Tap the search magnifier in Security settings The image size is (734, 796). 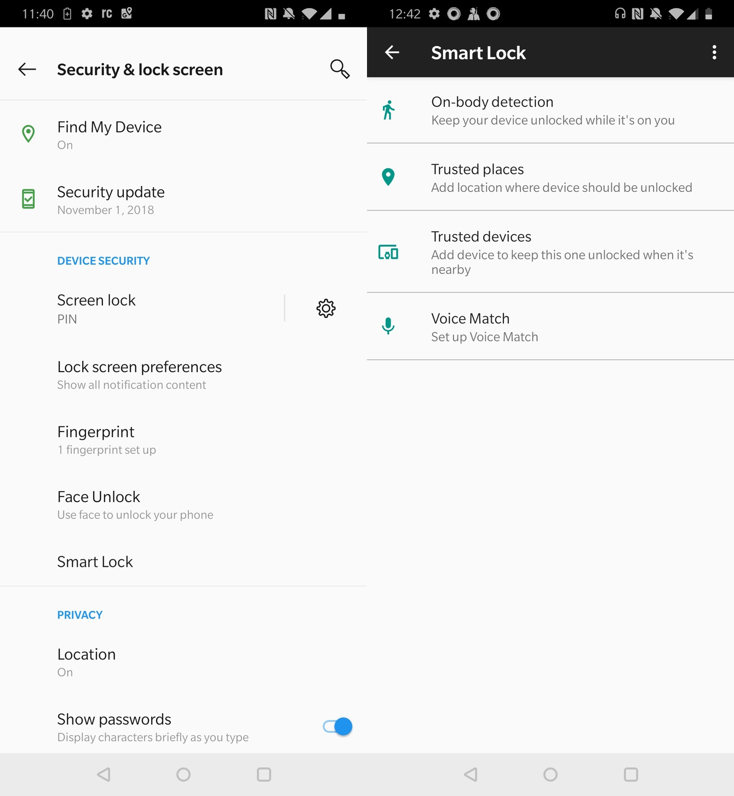(340, 69)
